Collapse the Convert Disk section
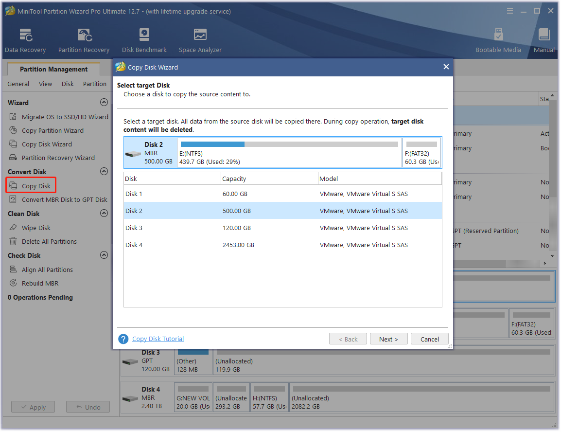561x432 pixels. 104,171
